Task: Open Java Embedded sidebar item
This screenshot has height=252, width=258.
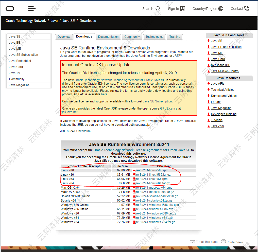Action: click(29, 61)
